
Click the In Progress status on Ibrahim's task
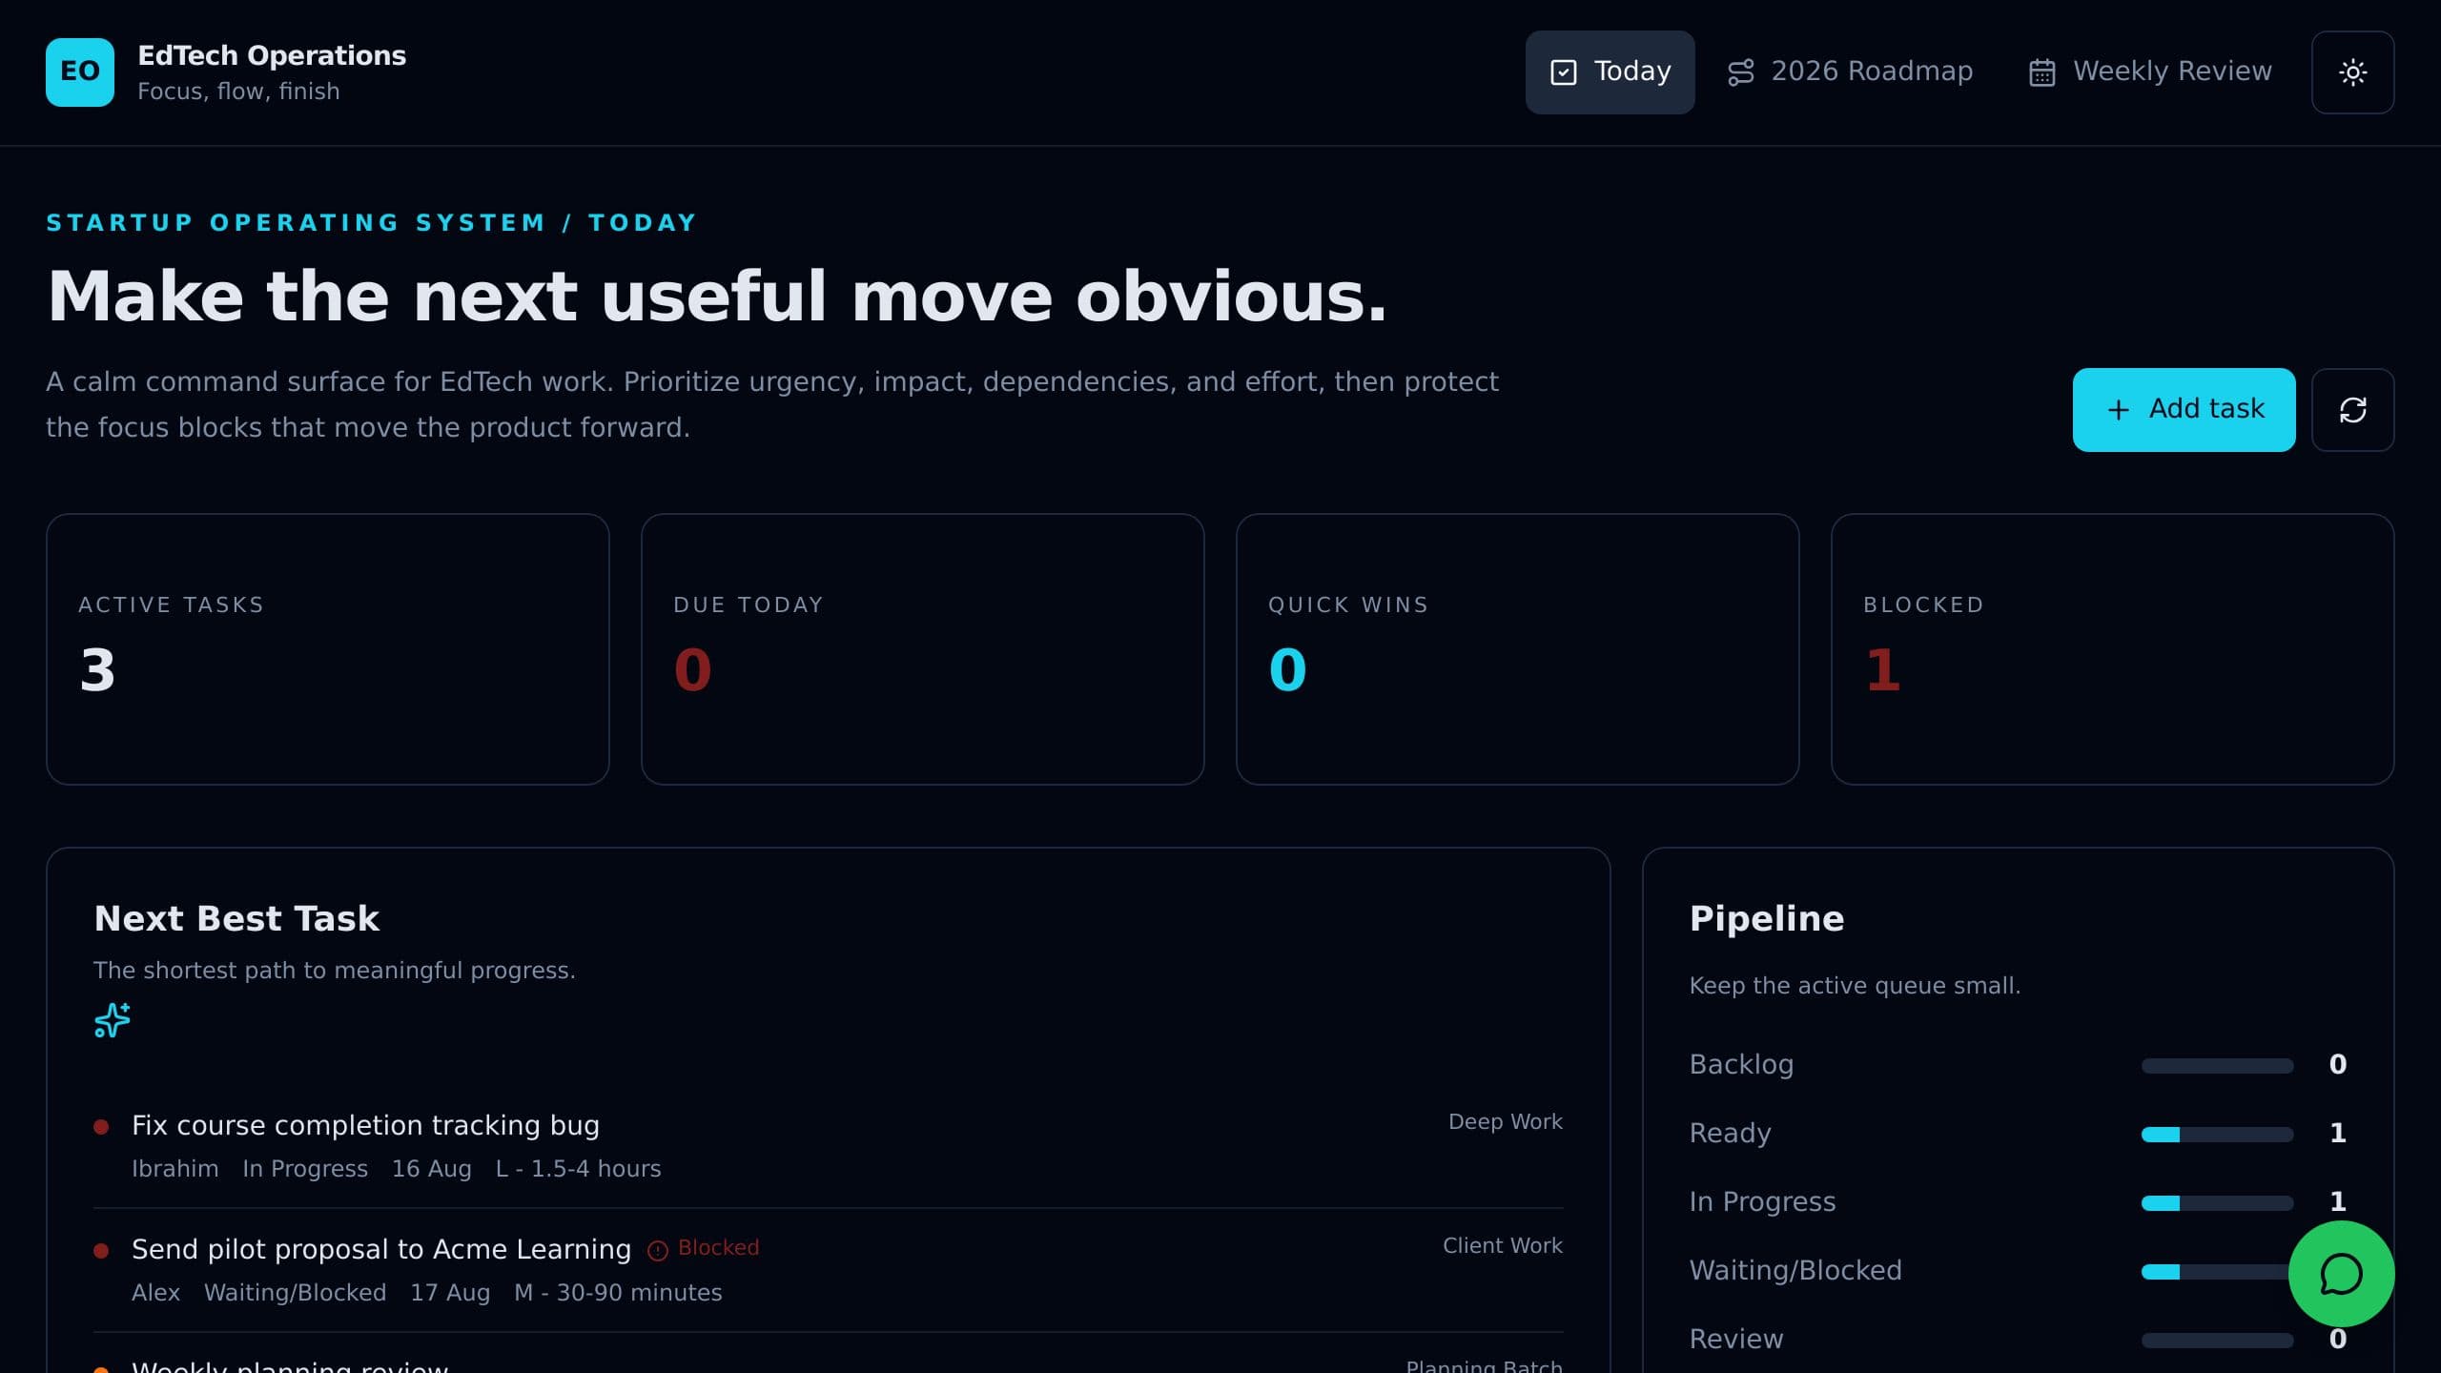305,1169
